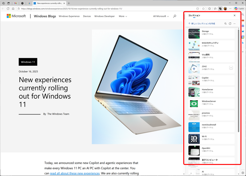The height and width of the screenshot is (176, 246).
Task: Open the Edge sidebar shopping icon
Action: pyautogui.click(x=243, y=20)
